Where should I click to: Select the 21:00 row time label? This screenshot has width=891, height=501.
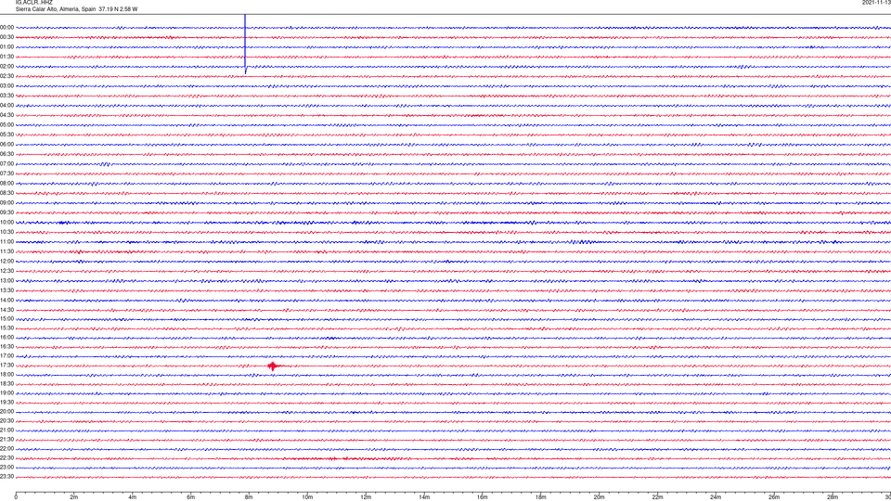coord(6,430)
